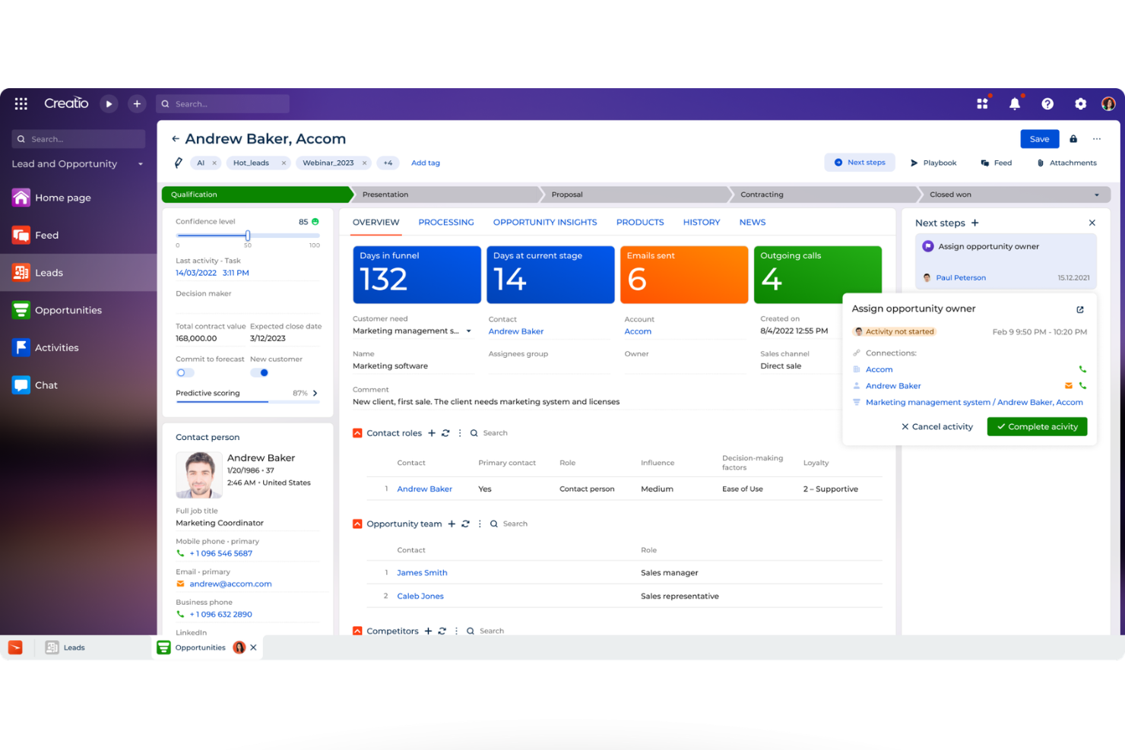The image size is (1125, 750).
Task: Go back with the arrow beside Andrew Baker, Accom
Action: click(x=176, y=139)
